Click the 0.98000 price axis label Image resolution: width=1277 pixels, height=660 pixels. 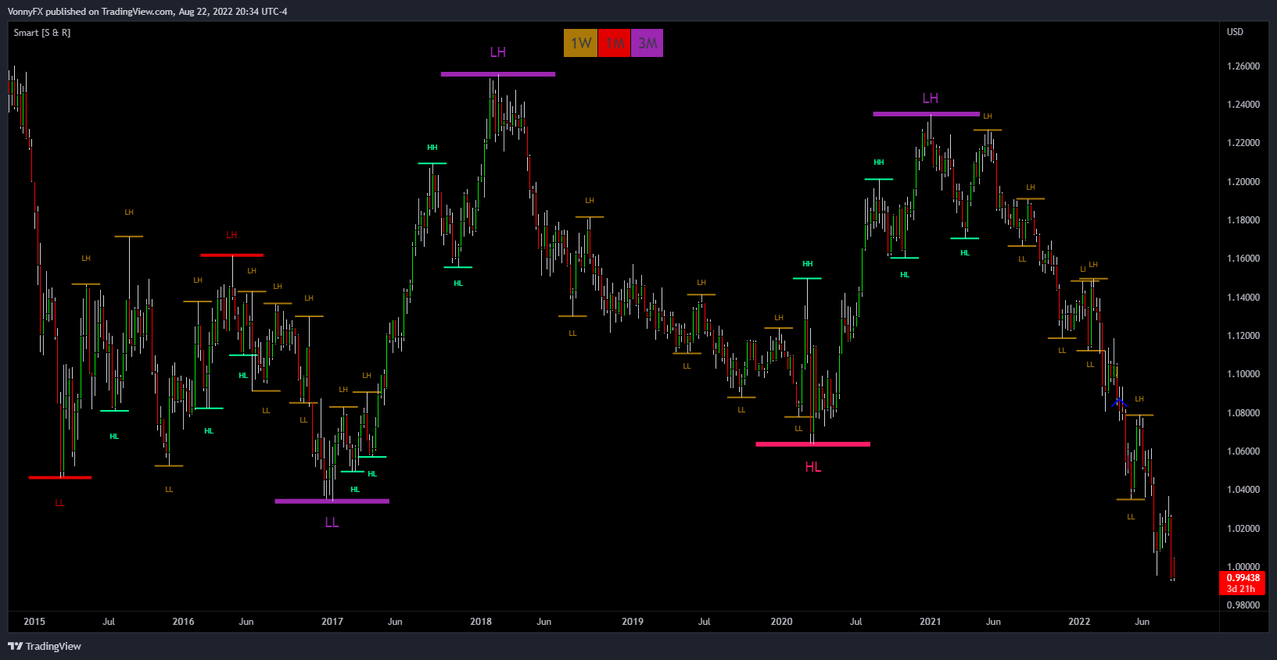[x=1243, y=605]
